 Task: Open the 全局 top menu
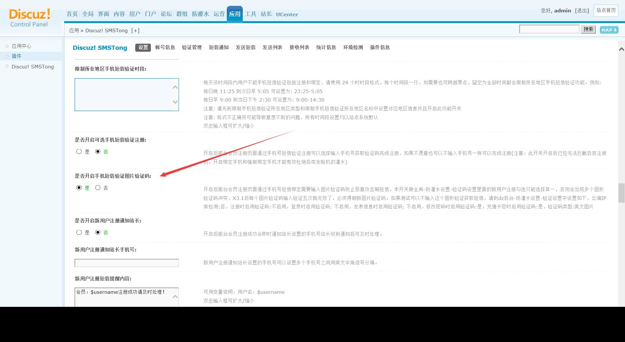(x=88, y=14)
